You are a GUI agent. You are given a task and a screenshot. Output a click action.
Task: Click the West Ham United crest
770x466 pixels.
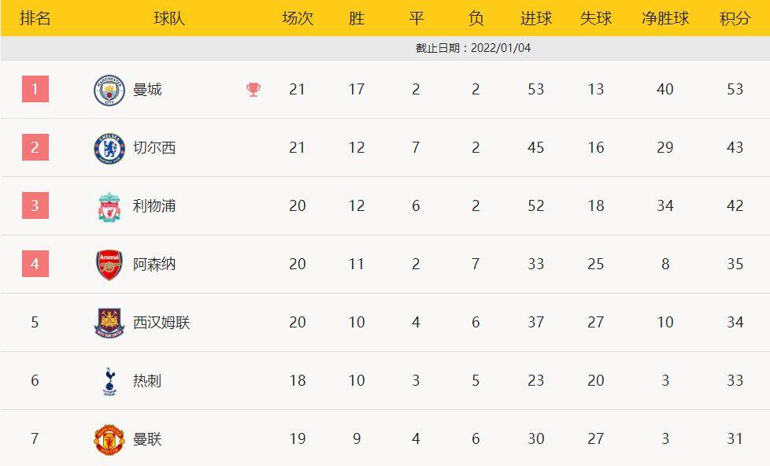pos(109,323)
